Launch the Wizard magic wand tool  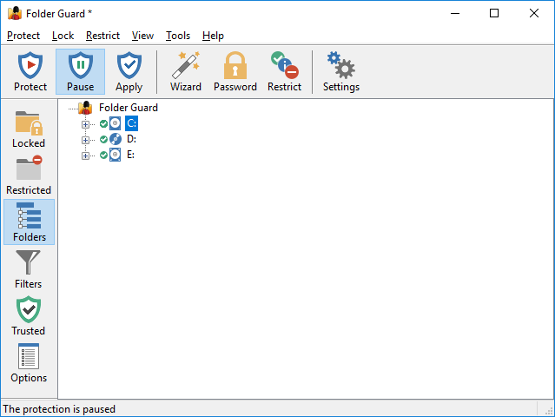pyautogui.click(x=186, y=71)
